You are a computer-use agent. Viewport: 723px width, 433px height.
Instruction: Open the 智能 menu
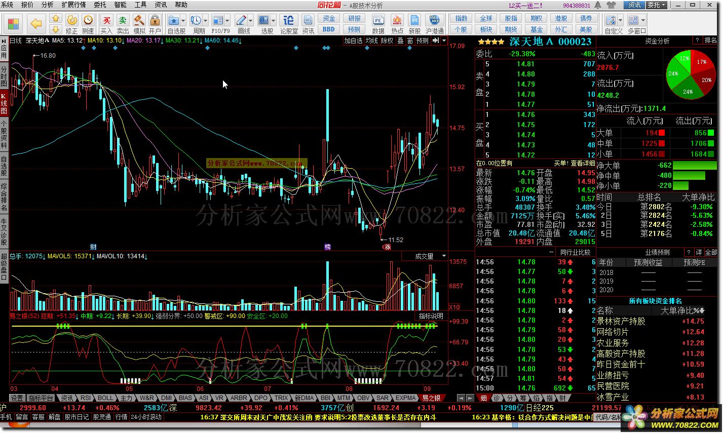[x=120, y=5]
